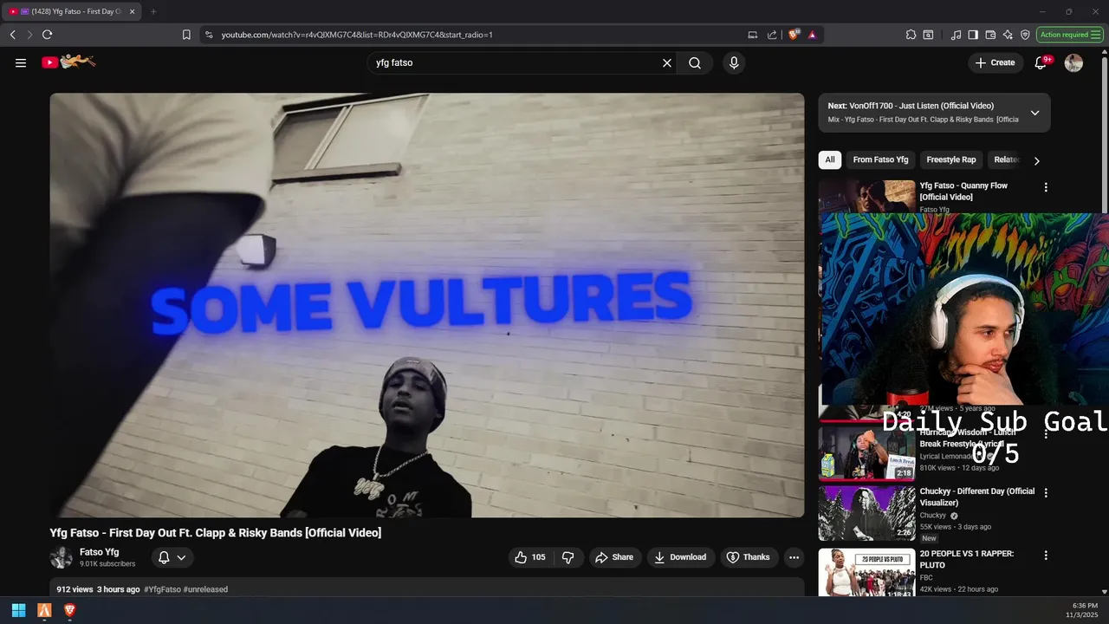
Task: Open Brave Shields lion icon
Action: (793, 35)
